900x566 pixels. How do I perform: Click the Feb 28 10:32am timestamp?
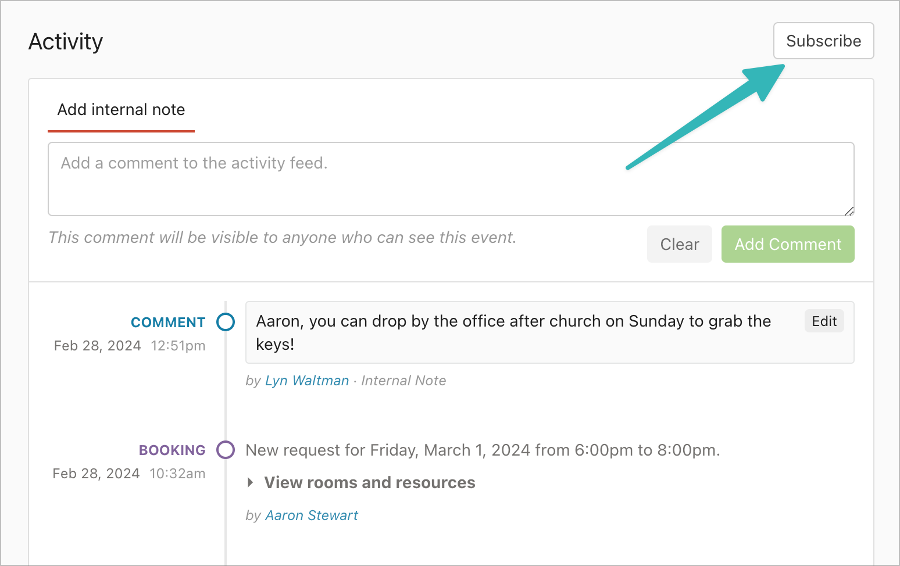click(129, 474)
